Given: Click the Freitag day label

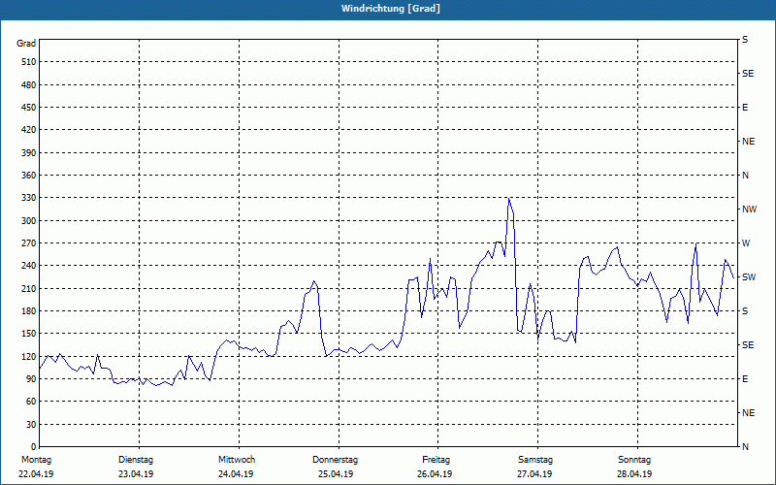Looking at the screenshot, I should 436,460.
